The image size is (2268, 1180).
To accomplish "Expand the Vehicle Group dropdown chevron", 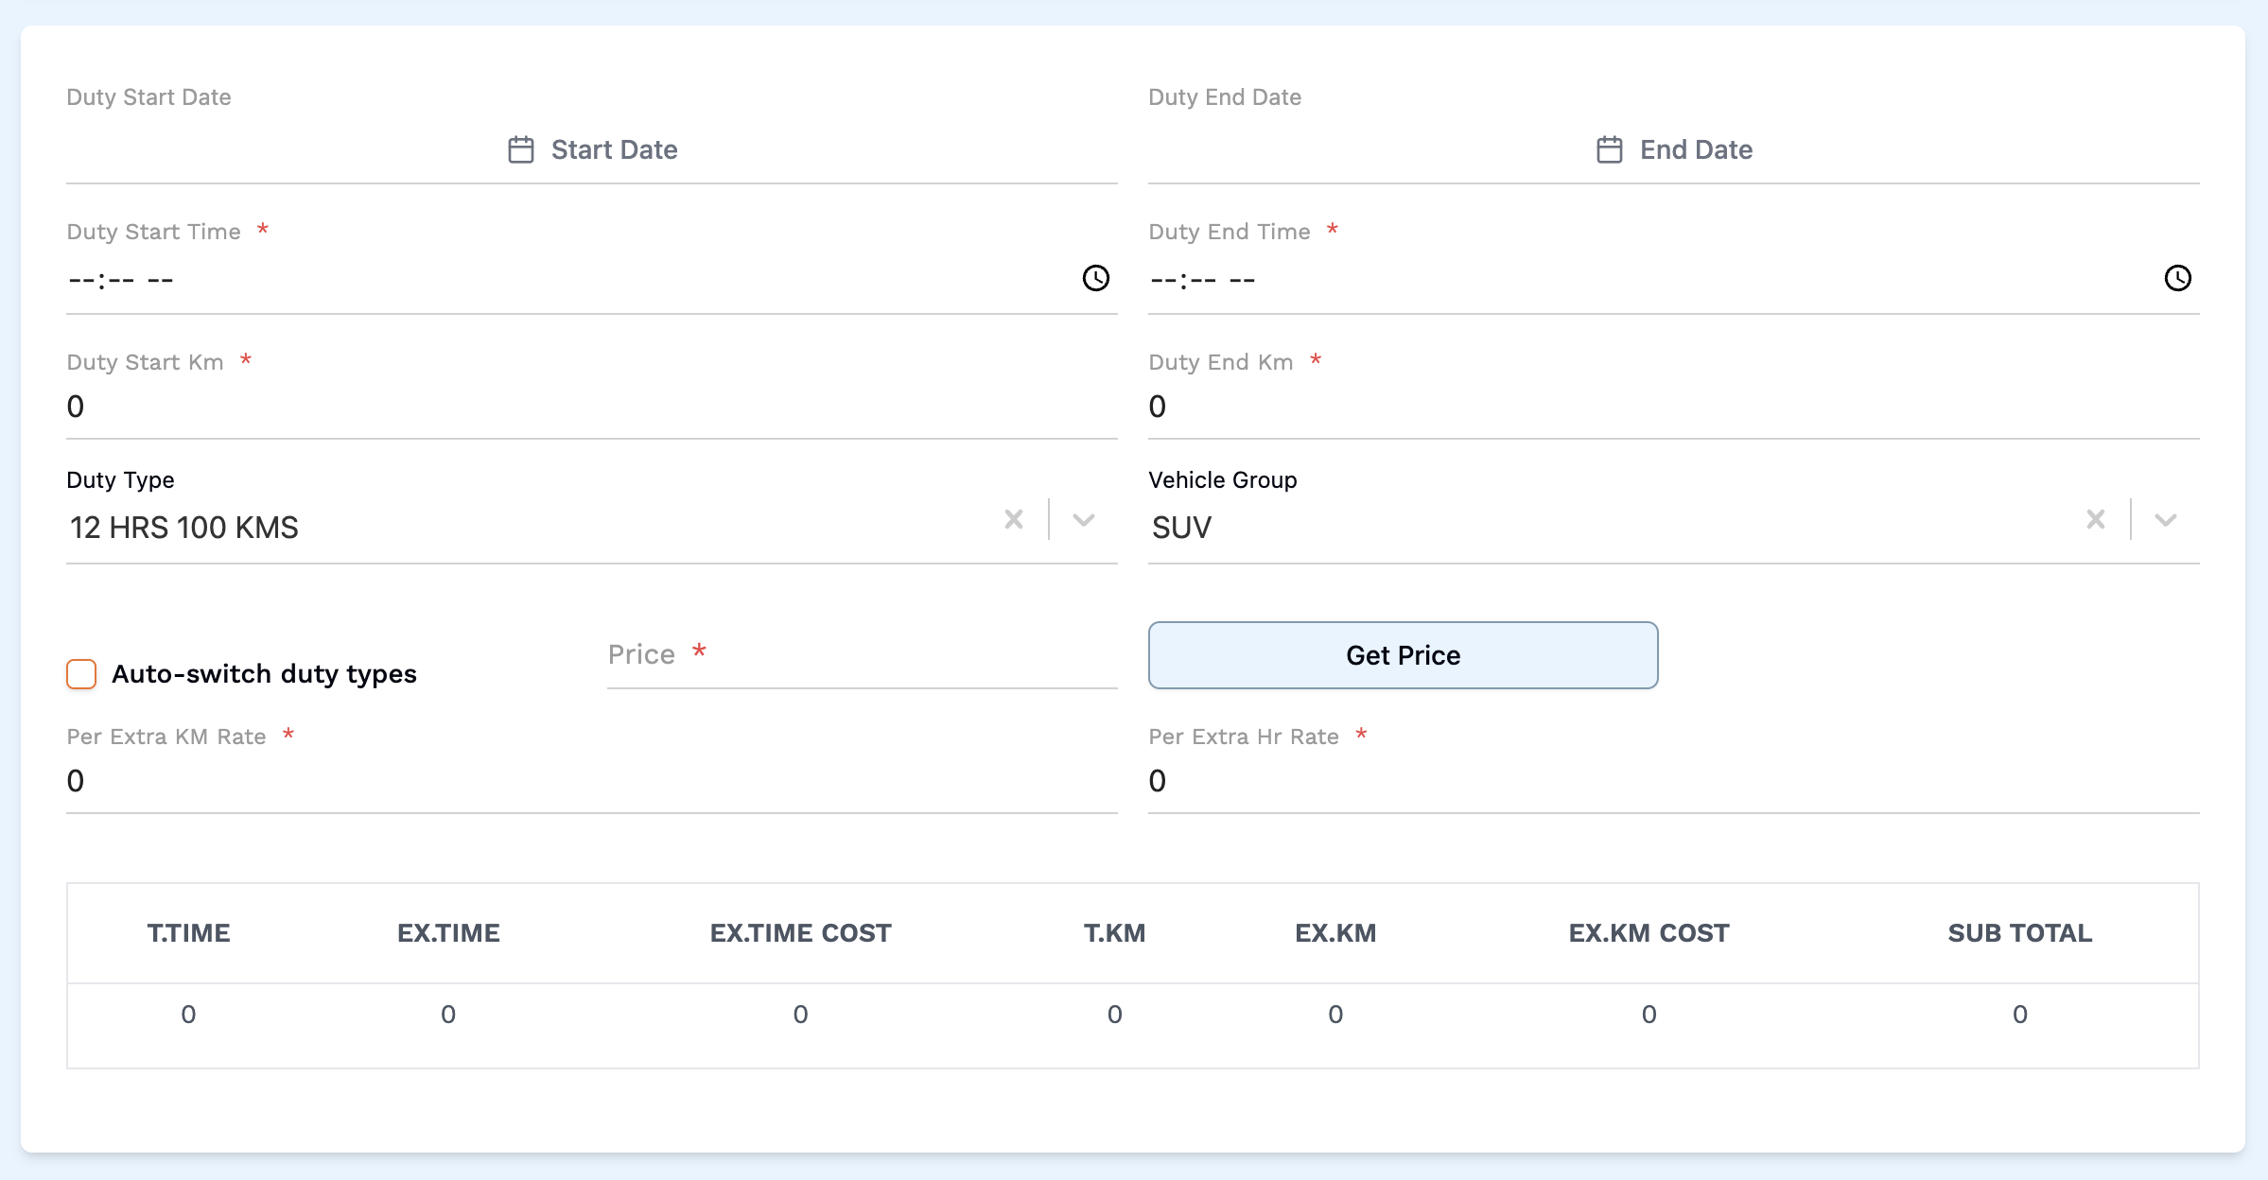I will [x=2165, y=519].
